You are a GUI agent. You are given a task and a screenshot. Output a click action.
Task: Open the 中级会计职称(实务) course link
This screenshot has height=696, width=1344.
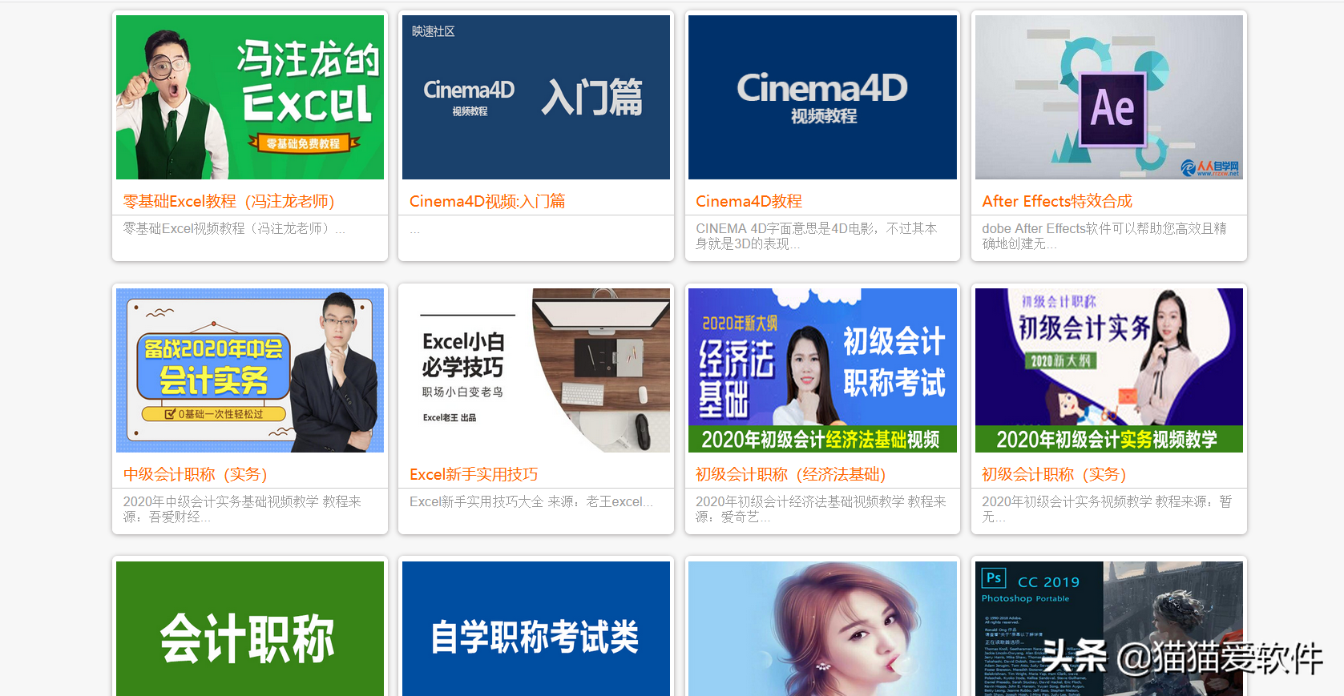coord(195,474)
